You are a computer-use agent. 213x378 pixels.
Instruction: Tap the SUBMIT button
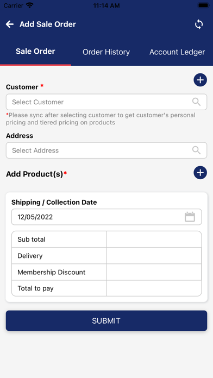[x=106, y=320]
